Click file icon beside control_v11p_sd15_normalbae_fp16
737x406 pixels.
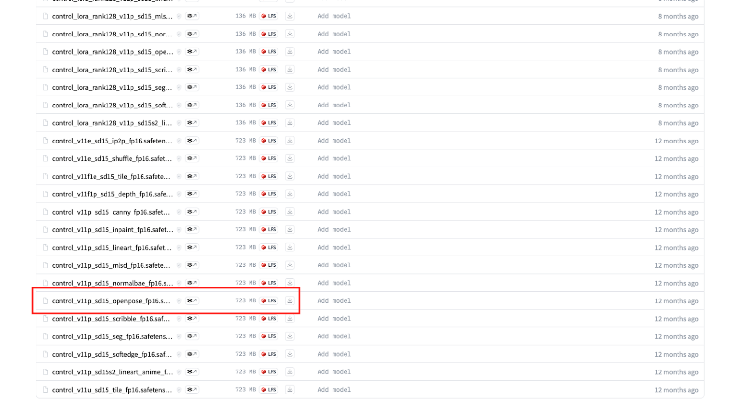pyautogui.click(x=46, y=283)
